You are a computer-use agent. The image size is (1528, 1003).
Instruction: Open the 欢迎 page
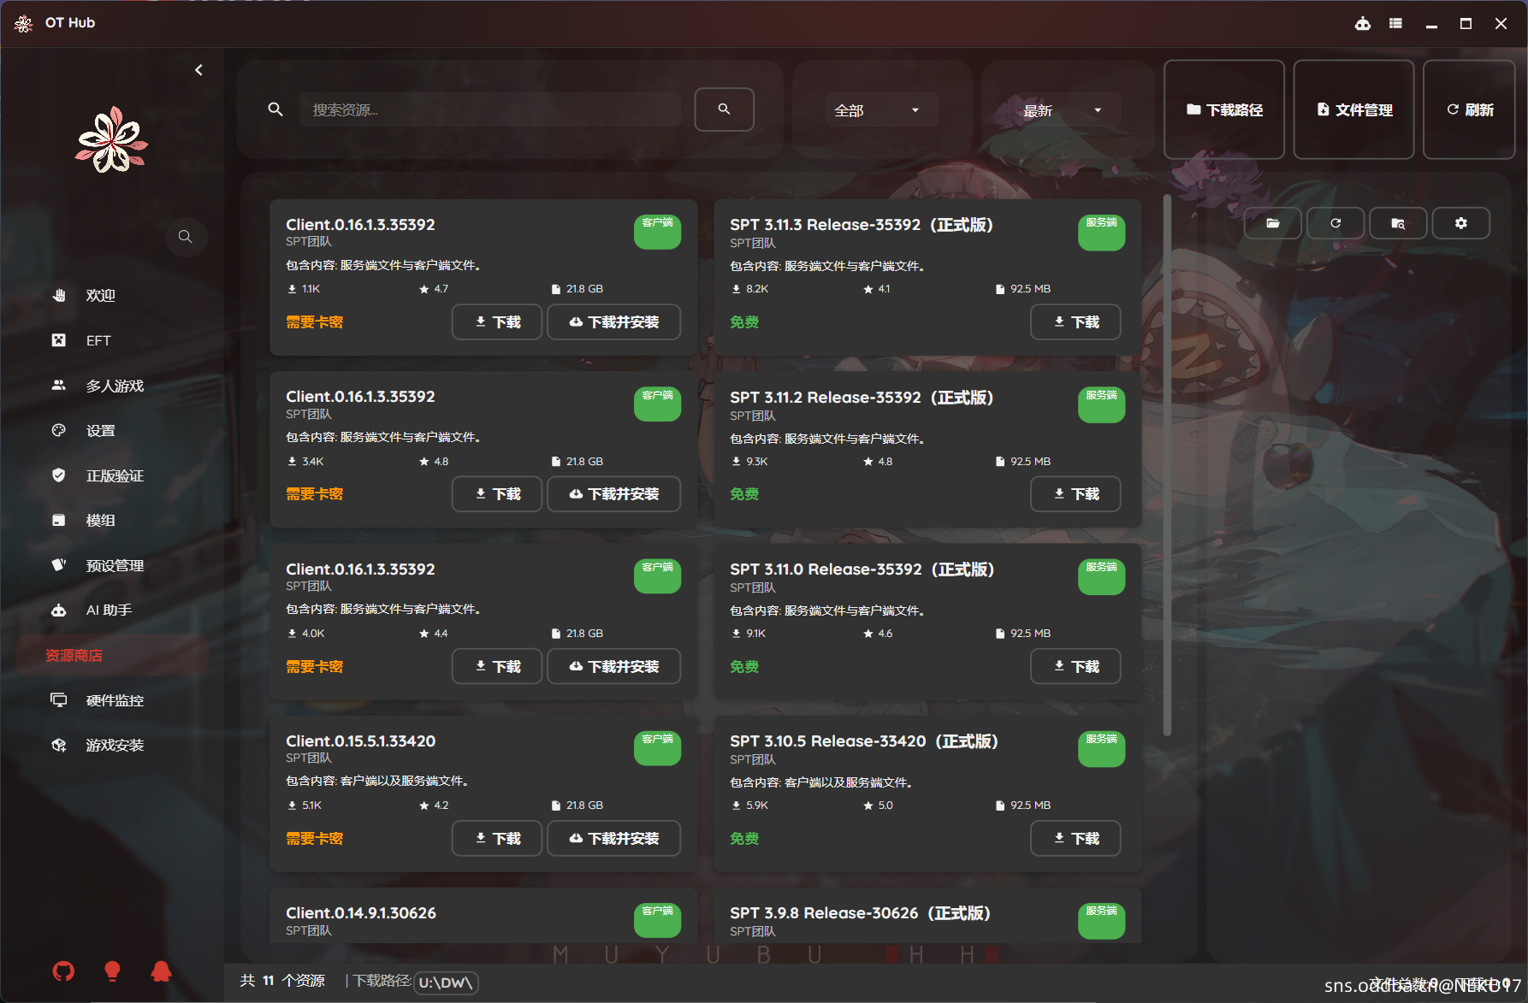(x=112, y=296)
